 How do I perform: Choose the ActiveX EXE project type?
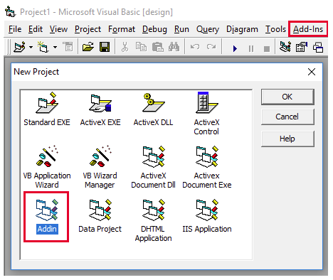click(100, 103)
